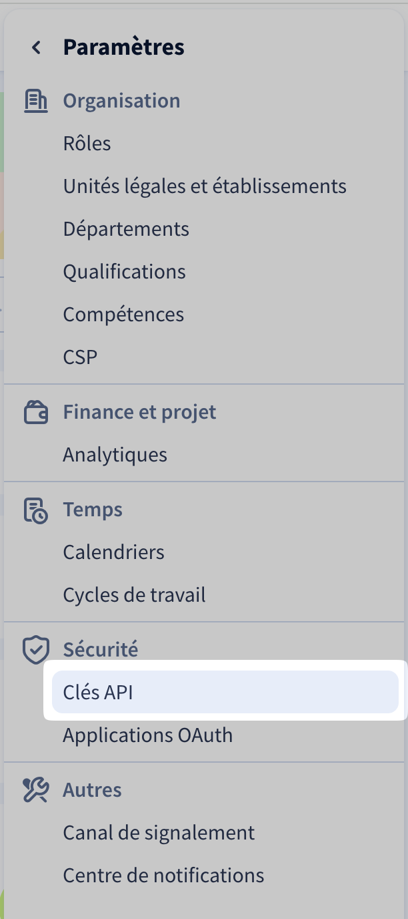Image resolution: width=408 pixels, height=919 pixels.
Task: Open Cycles de travail
Action: click(x=134, y=595)
